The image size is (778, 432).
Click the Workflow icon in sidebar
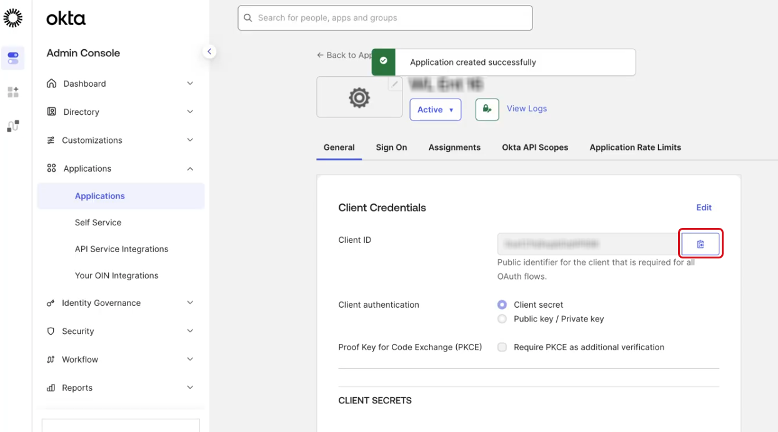[x=51, y=360]
